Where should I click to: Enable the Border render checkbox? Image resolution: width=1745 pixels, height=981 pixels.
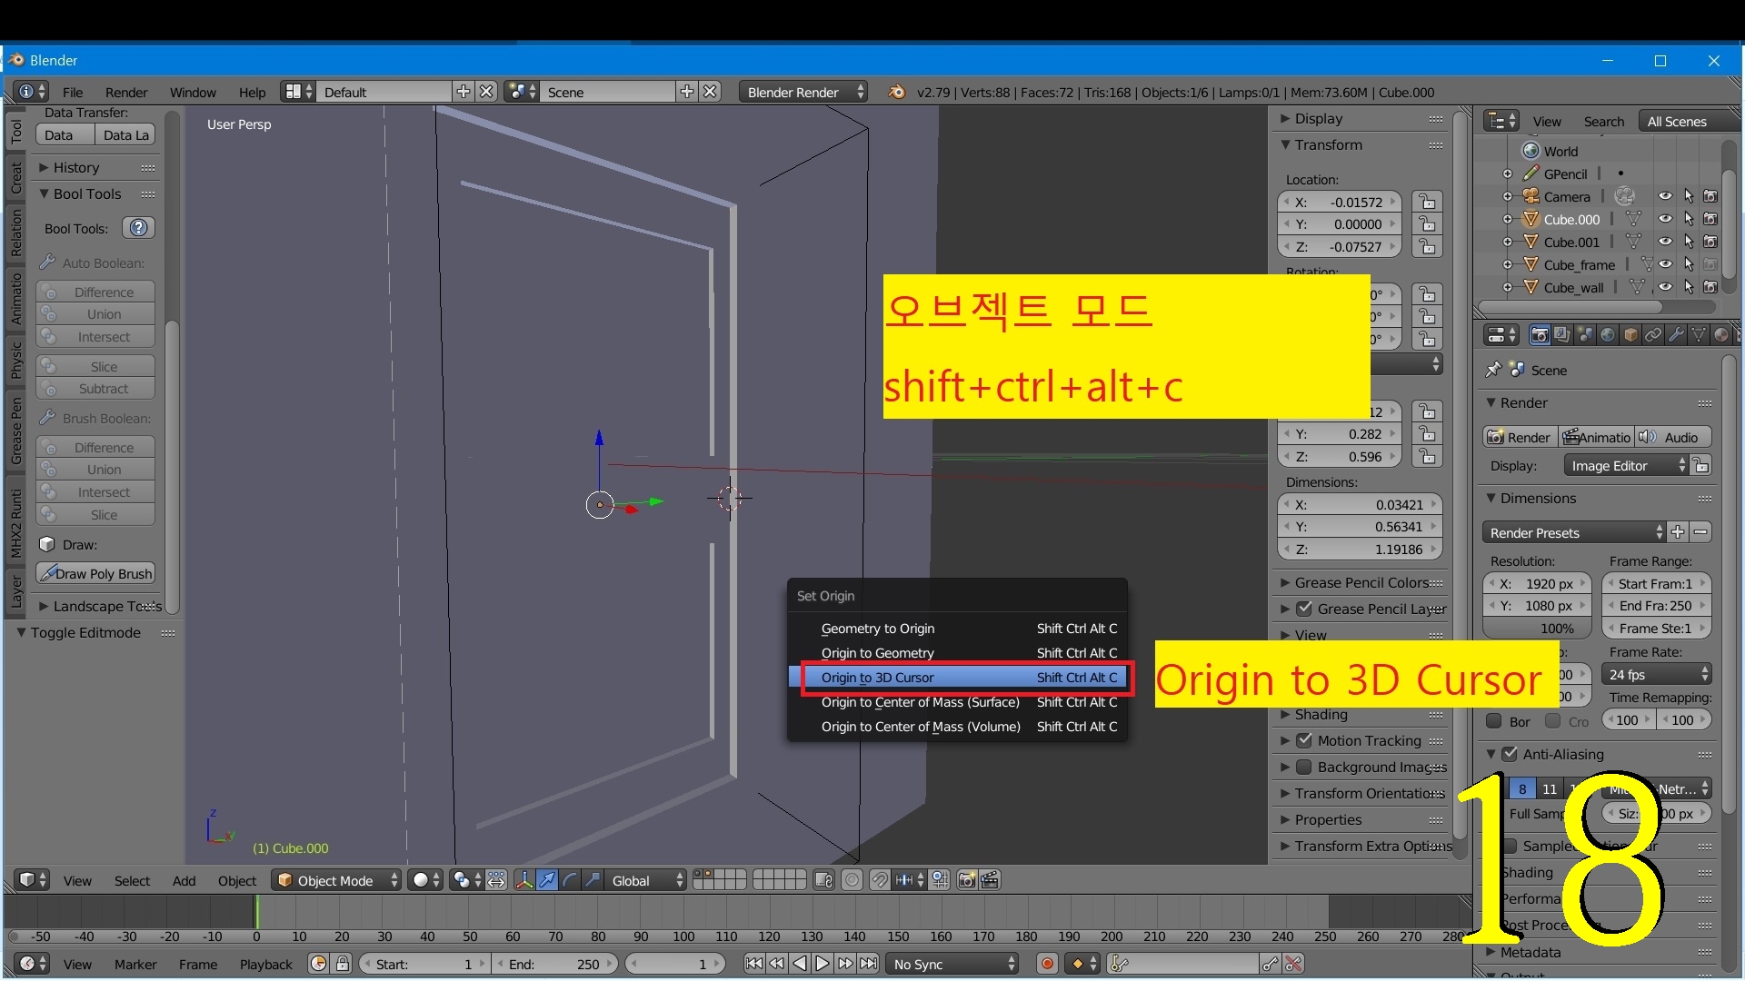1493,721
